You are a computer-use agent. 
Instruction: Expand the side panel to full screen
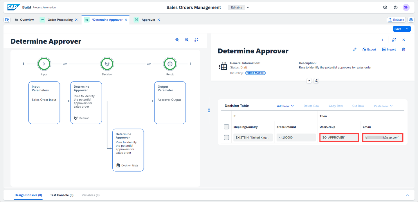tap(394, 40)
